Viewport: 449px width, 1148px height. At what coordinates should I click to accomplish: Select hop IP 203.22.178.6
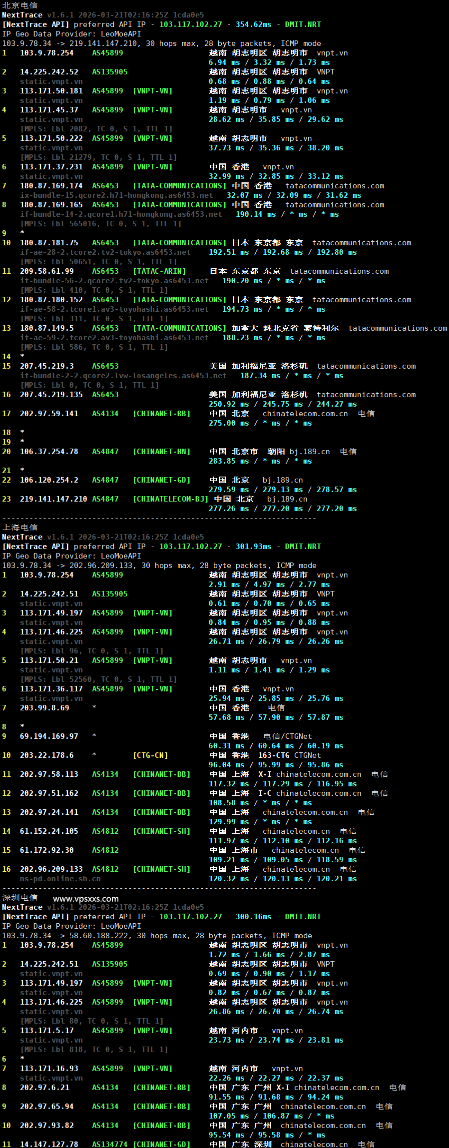[47, 755]
